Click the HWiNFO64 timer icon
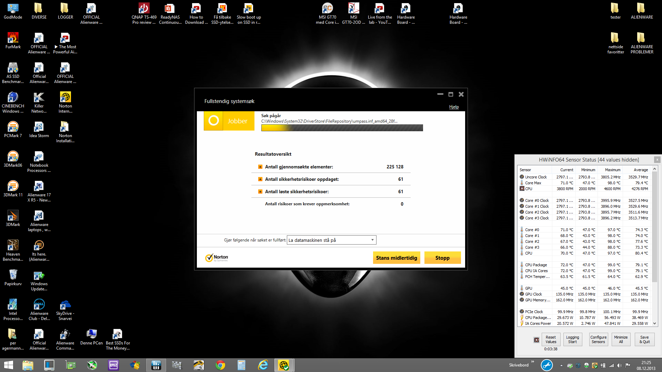This screenshot has width=662, height=372. coord(536,340)
